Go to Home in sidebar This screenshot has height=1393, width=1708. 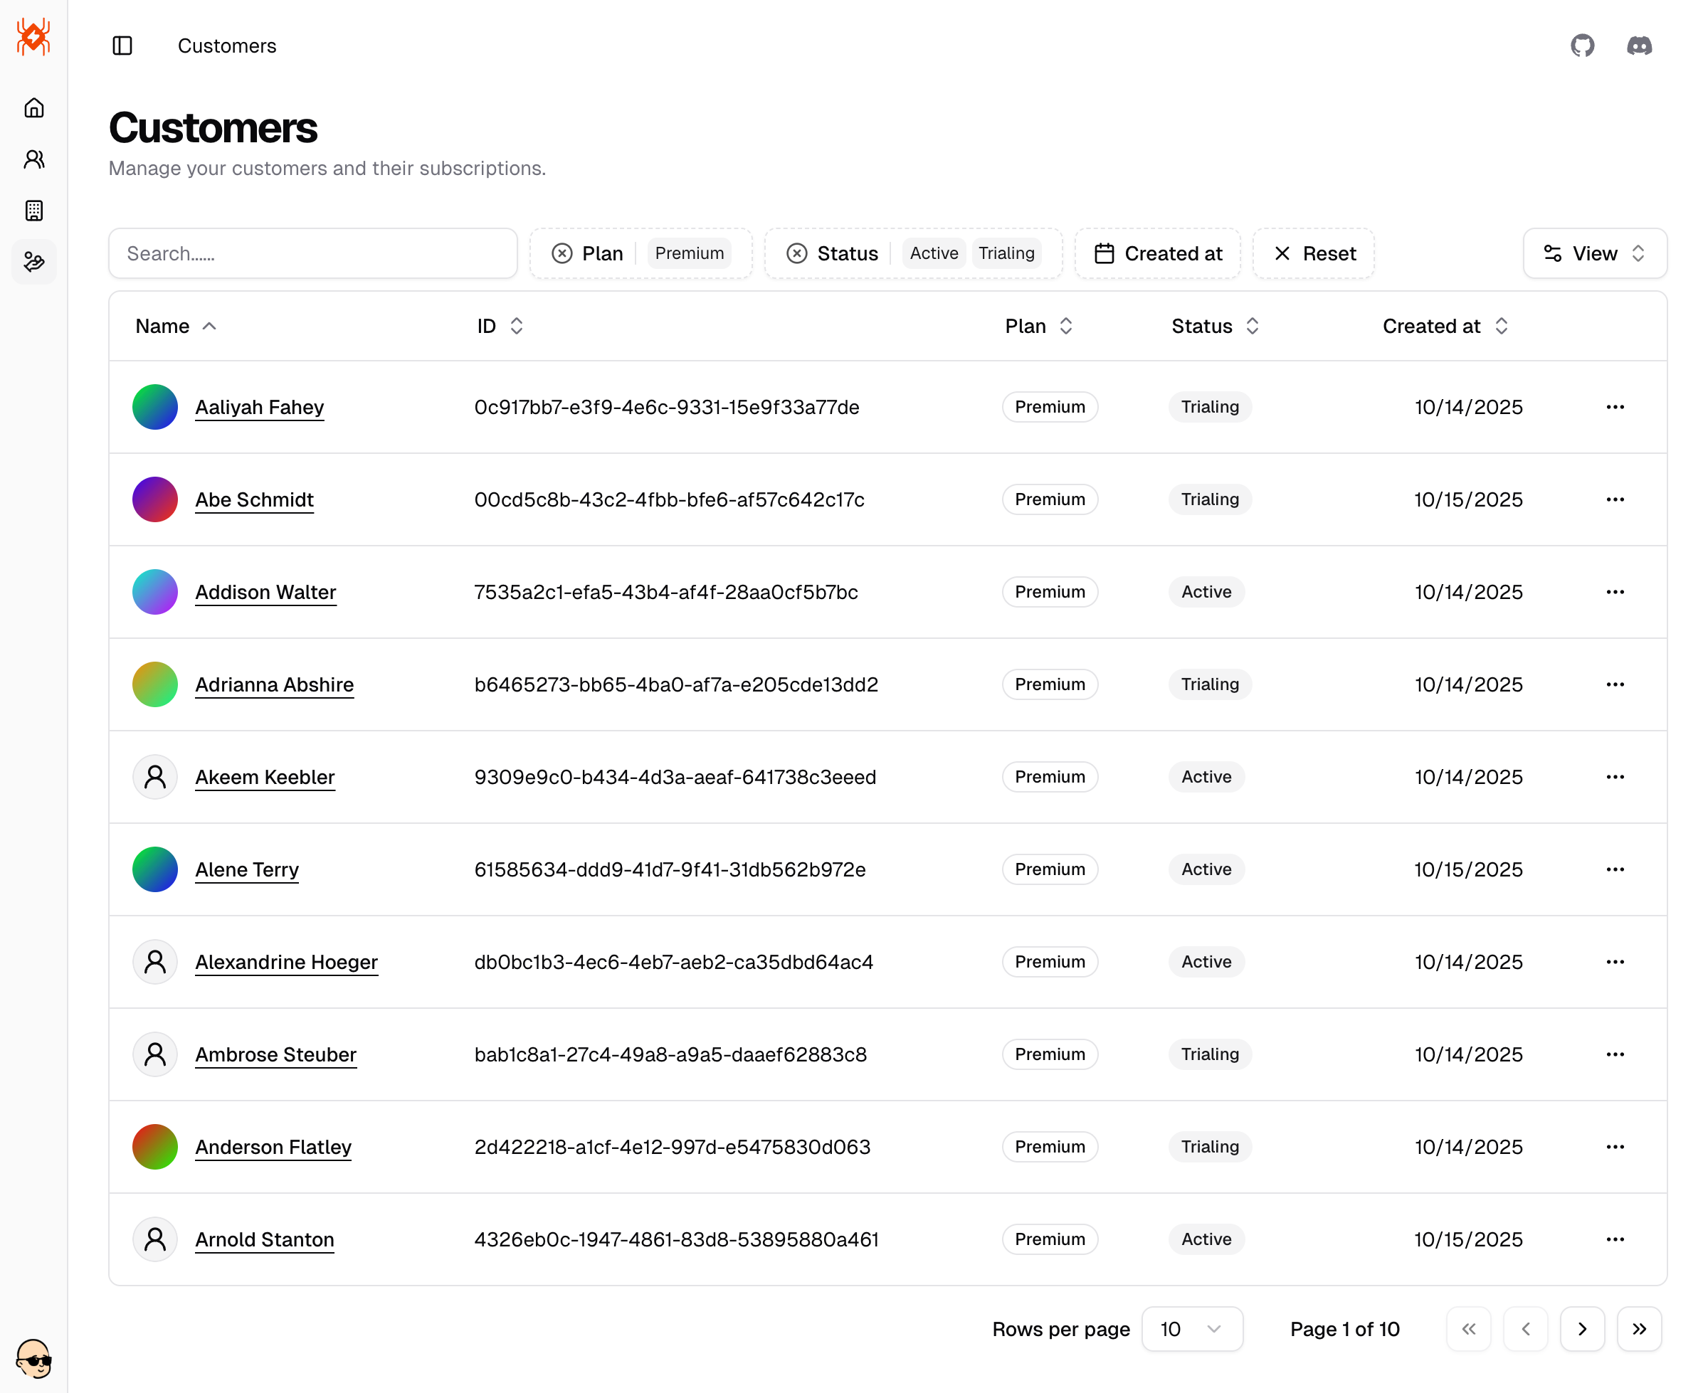click(33, 107)
